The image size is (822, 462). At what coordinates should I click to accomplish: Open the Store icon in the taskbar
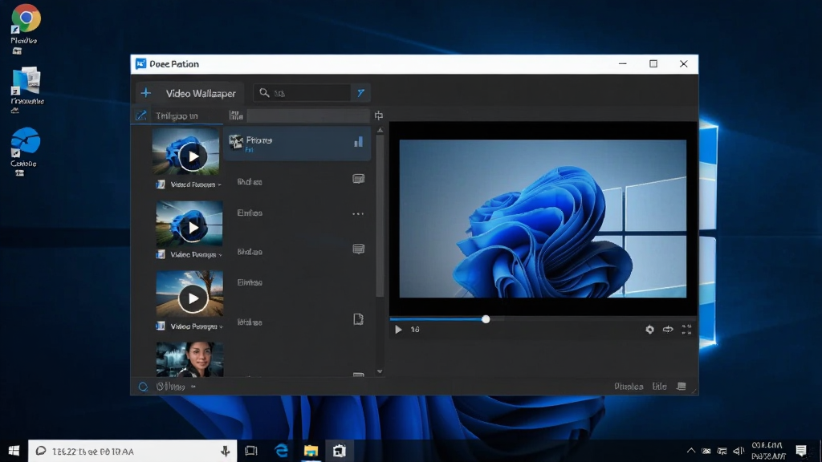pos(340,451)
